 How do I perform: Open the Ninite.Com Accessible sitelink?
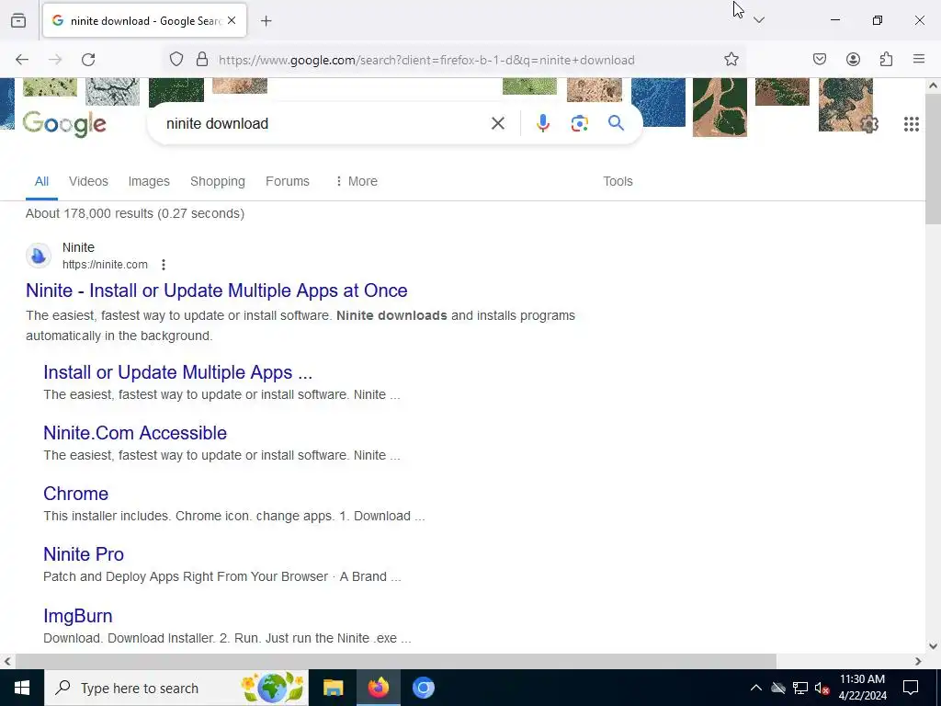(135, 433)
